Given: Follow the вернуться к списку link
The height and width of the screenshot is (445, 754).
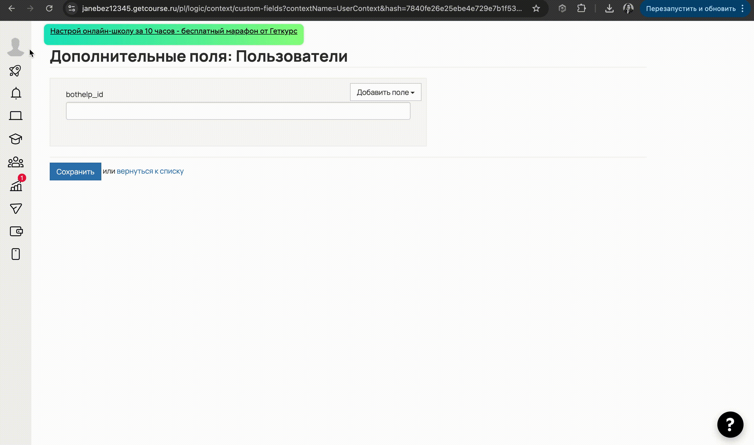Looking at the screenshot, I should tap(150, 171).
